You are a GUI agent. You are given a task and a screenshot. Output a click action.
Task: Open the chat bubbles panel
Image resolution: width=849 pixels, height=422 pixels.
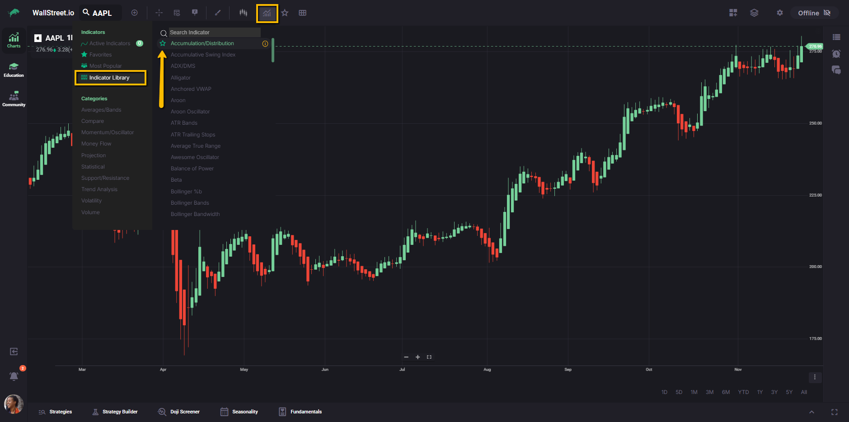coord(836,70)
